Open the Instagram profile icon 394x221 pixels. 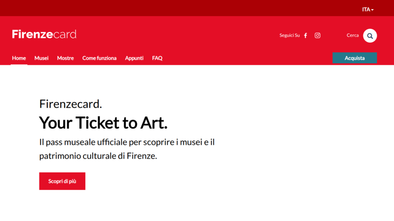[x=318, y=36]
